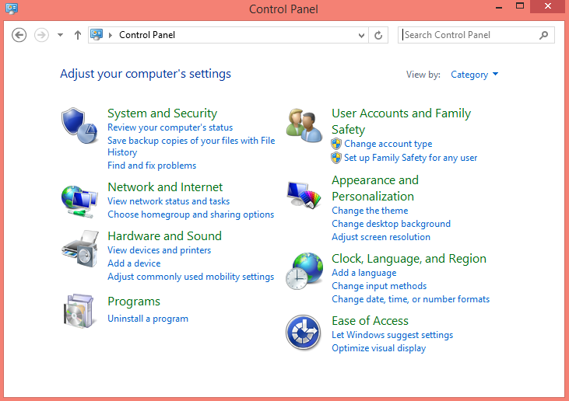This screenshot has height=401, width=569.
Task: Expand the View by Category dropdown
Action: [x=474, y=75]
